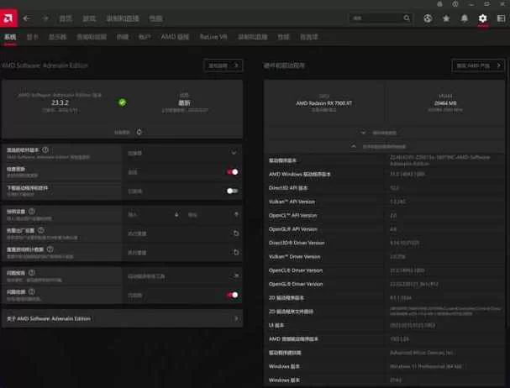Viewport: 510px width, 388px height.
Task: Select the AMD Link sub-tab
Action: 175,37
